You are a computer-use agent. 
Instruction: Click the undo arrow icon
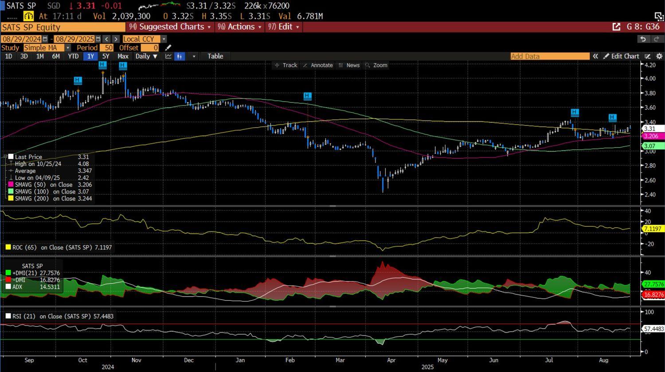tap(643, 39)
